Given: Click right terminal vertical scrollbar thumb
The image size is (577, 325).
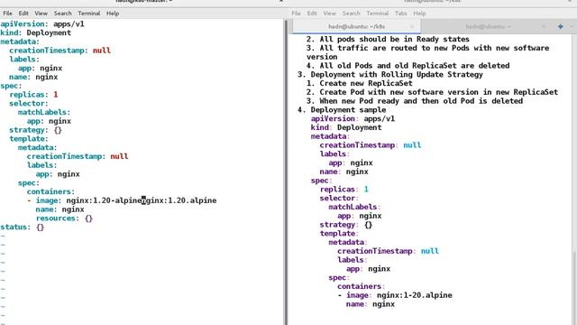Looking at the screenshot, I should pos(574,287).
